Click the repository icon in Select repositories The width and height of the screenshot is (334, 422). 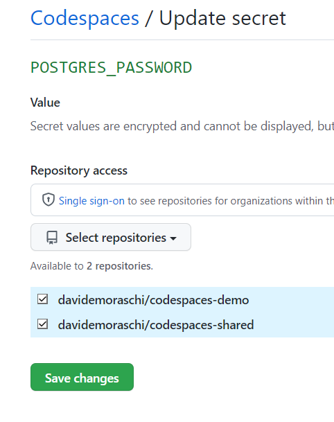[x=52, y=238]
